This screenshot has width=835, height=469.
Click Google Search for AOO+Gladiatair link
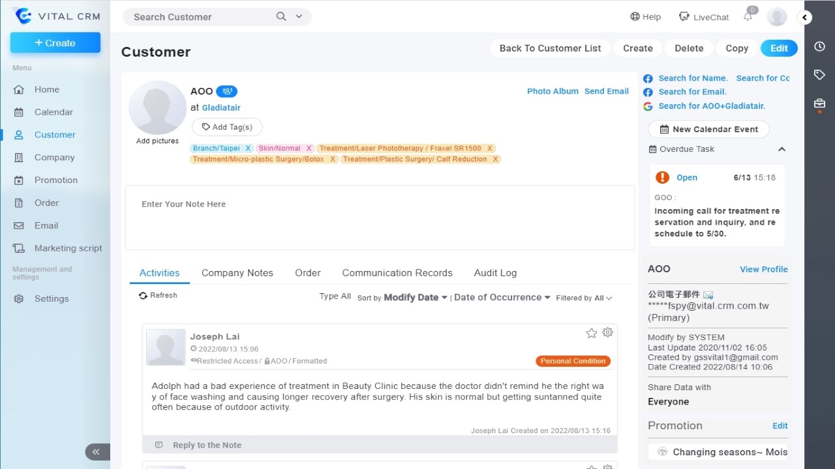point(712,106)
